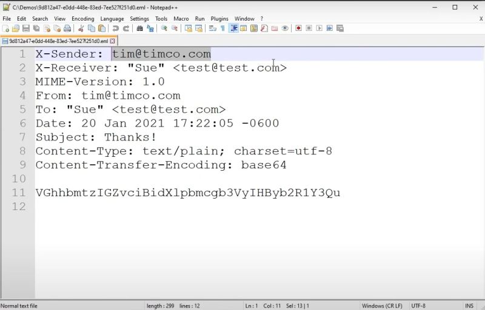Click the length : 299 status entry
Image resolution: width=485 pixels, height=310 pixels.
(x=160, y=306)
